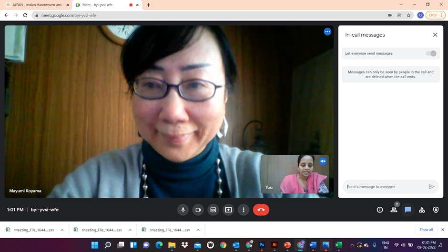End the call with red hang-up button

point(261,210)
